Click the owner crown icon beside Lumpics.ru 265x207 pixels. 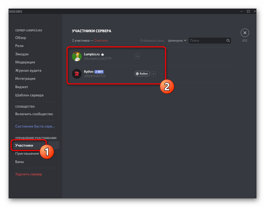coord(102,54)
